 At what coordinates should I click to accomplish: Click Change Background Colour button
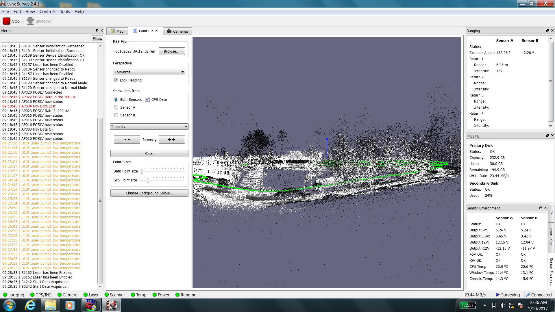(149, 193)
